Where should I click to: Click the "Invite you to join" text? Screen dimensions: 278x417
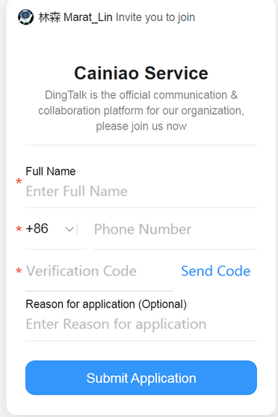click(155, 17)
